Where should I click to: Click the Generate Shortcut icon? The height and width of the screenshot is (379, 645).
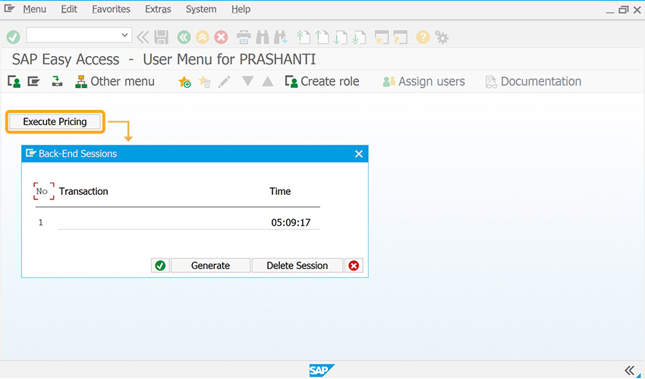tap(400, 37)
